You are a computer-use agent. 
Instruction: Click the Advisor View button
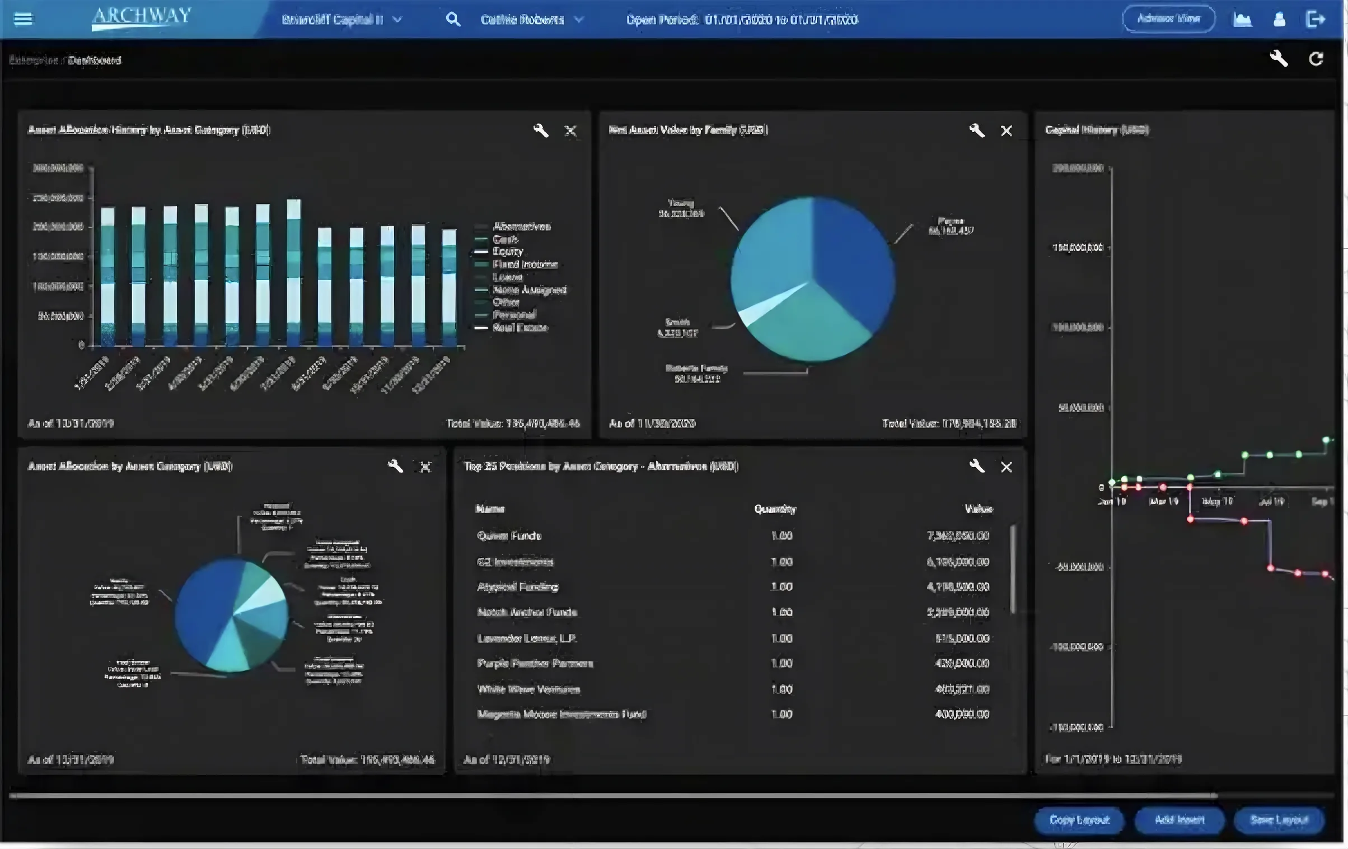tap(1168, 18)
